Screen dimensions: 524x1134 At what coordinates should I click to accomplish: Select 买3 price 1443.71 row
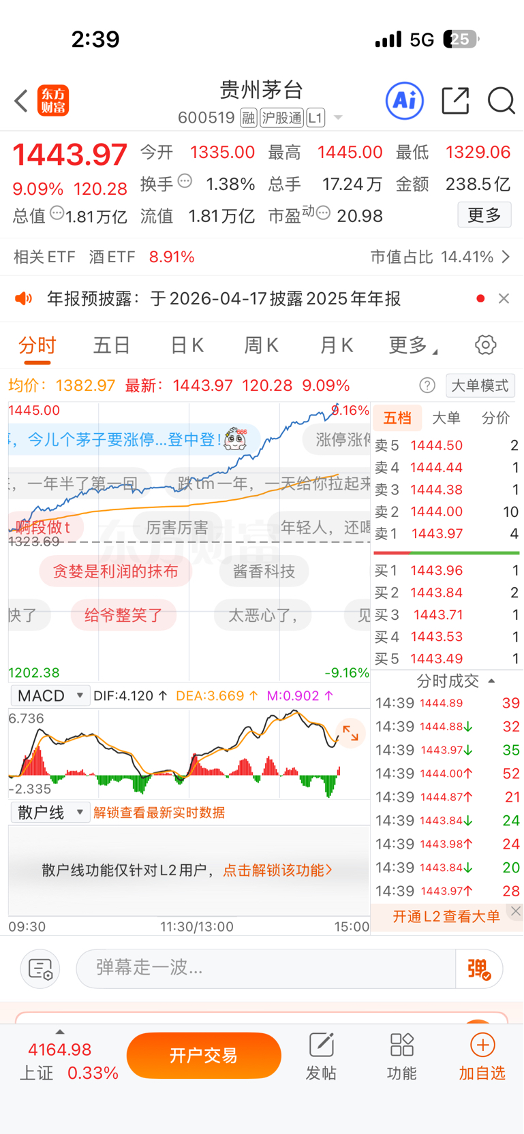click(447, 615)
